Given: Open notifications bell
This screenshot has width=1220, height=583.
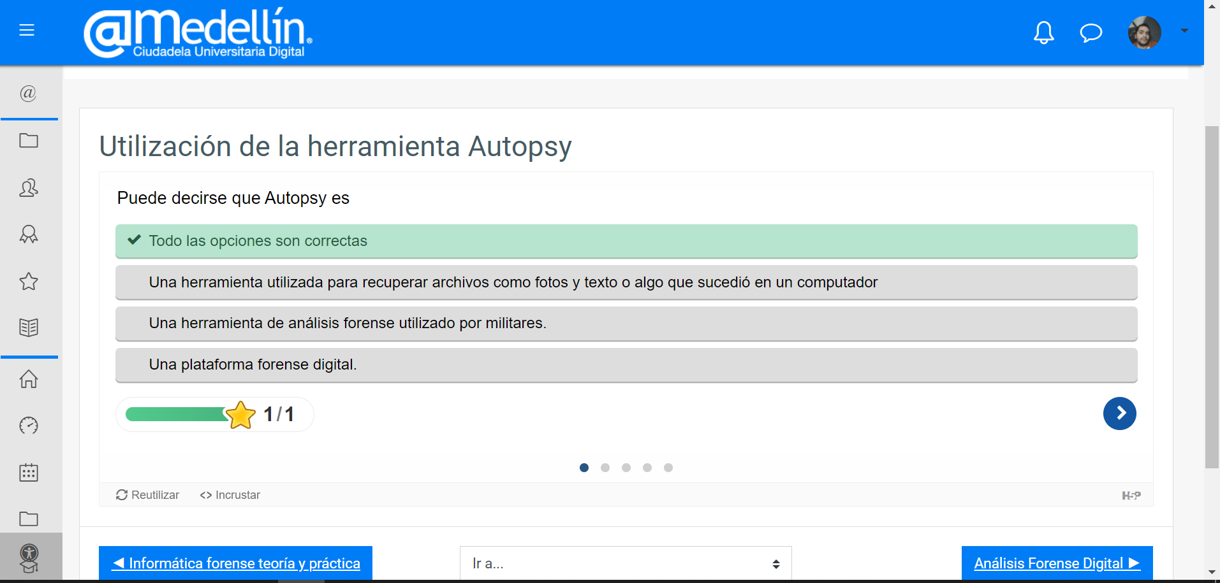Looking at the screenshot, I should (x=1044, y=32).
